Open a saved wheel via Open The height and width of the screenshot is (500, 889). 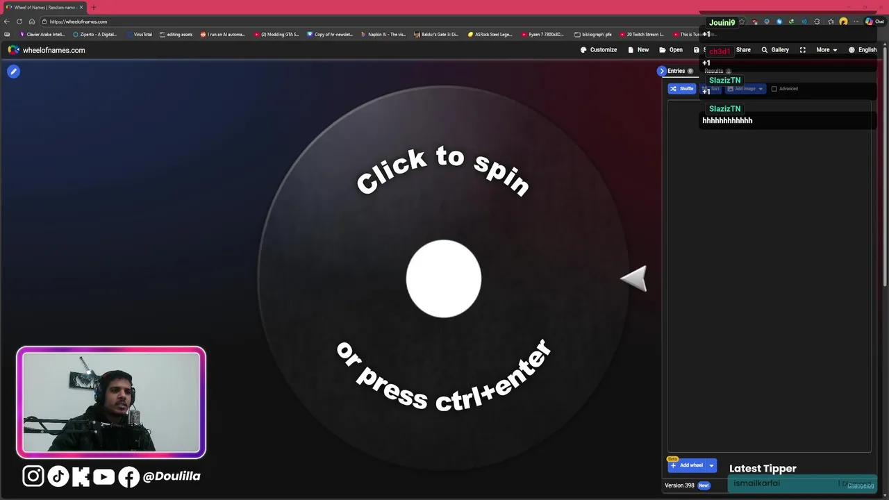[x=671, y=50]
